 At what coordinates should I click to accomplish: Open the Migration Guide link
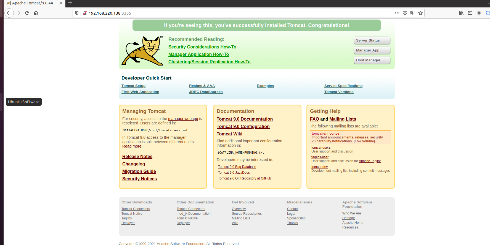[x=139, y=171]
